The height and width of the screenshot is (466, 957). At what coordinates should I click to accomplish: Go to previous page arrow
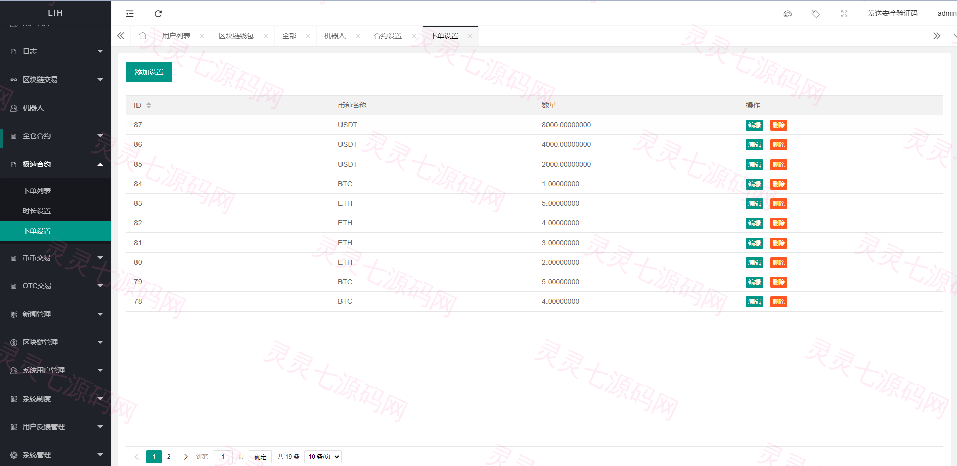point(136,457)
